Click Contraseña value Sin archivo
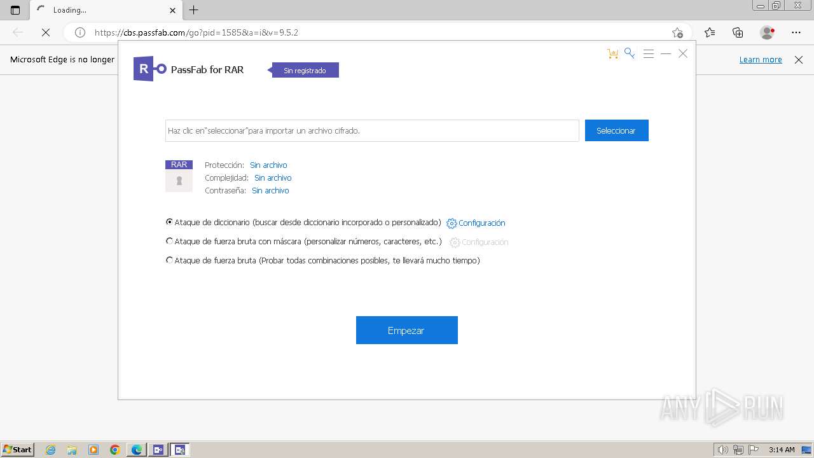The height and width of the screenshot is (458, 814). (x=270, y=191)
